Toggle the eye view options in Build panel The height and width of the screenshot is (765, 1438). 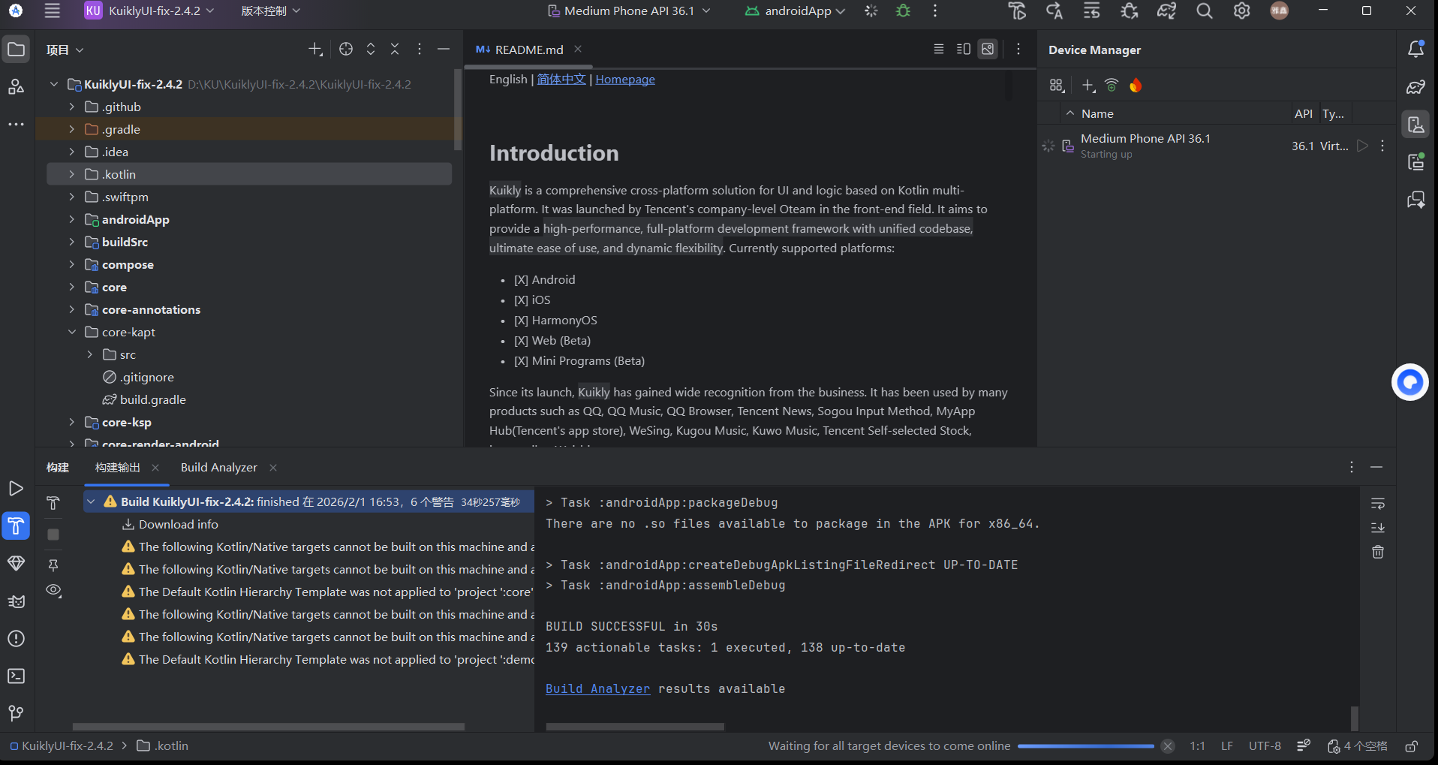click(53, 591)
